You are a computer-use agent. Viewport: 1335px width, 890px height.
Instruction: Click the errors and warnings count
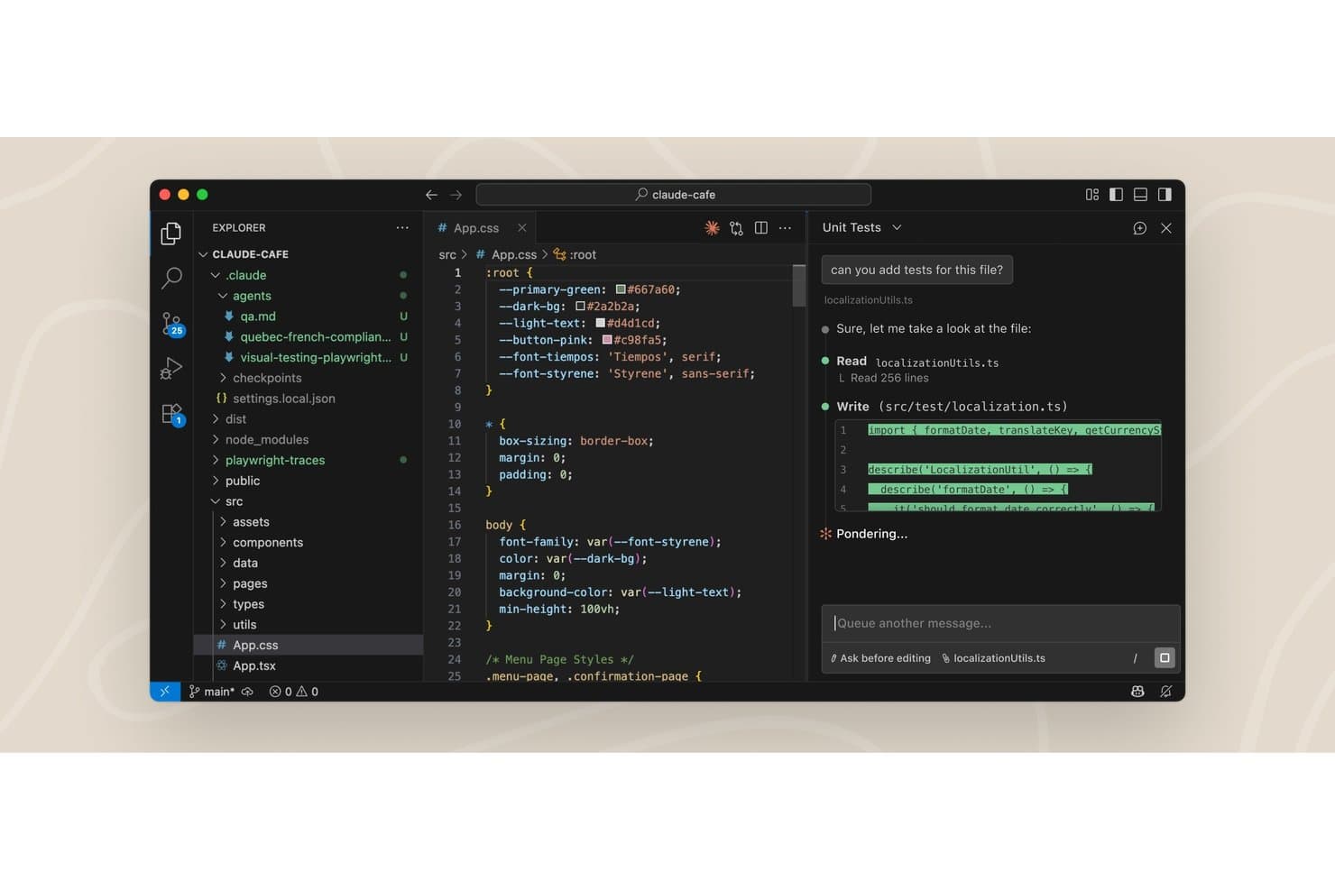point(294,692)
